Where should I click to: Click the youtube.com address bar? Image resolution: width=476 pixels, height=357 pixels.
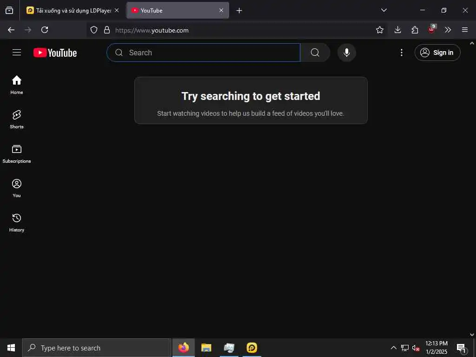point(237,30)
